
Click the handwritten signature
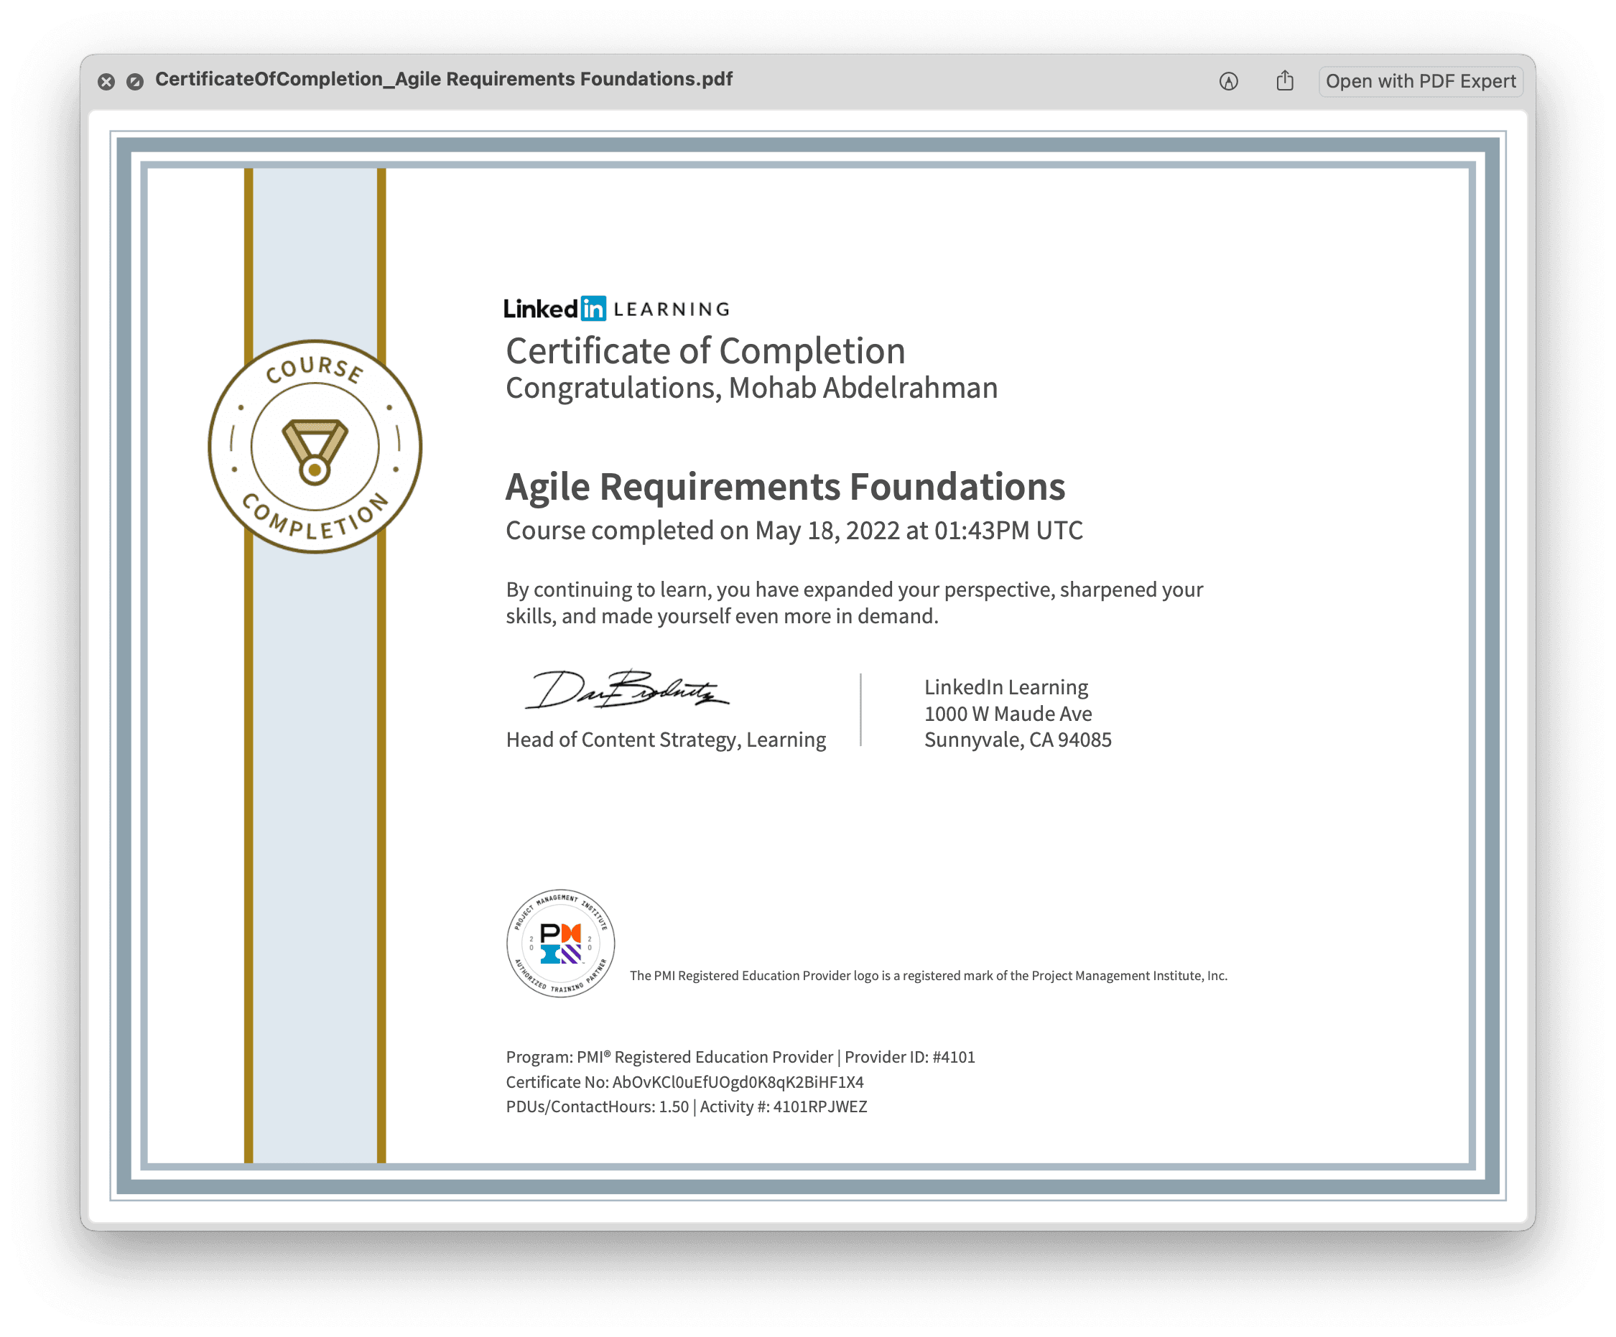tap(626, 689)
